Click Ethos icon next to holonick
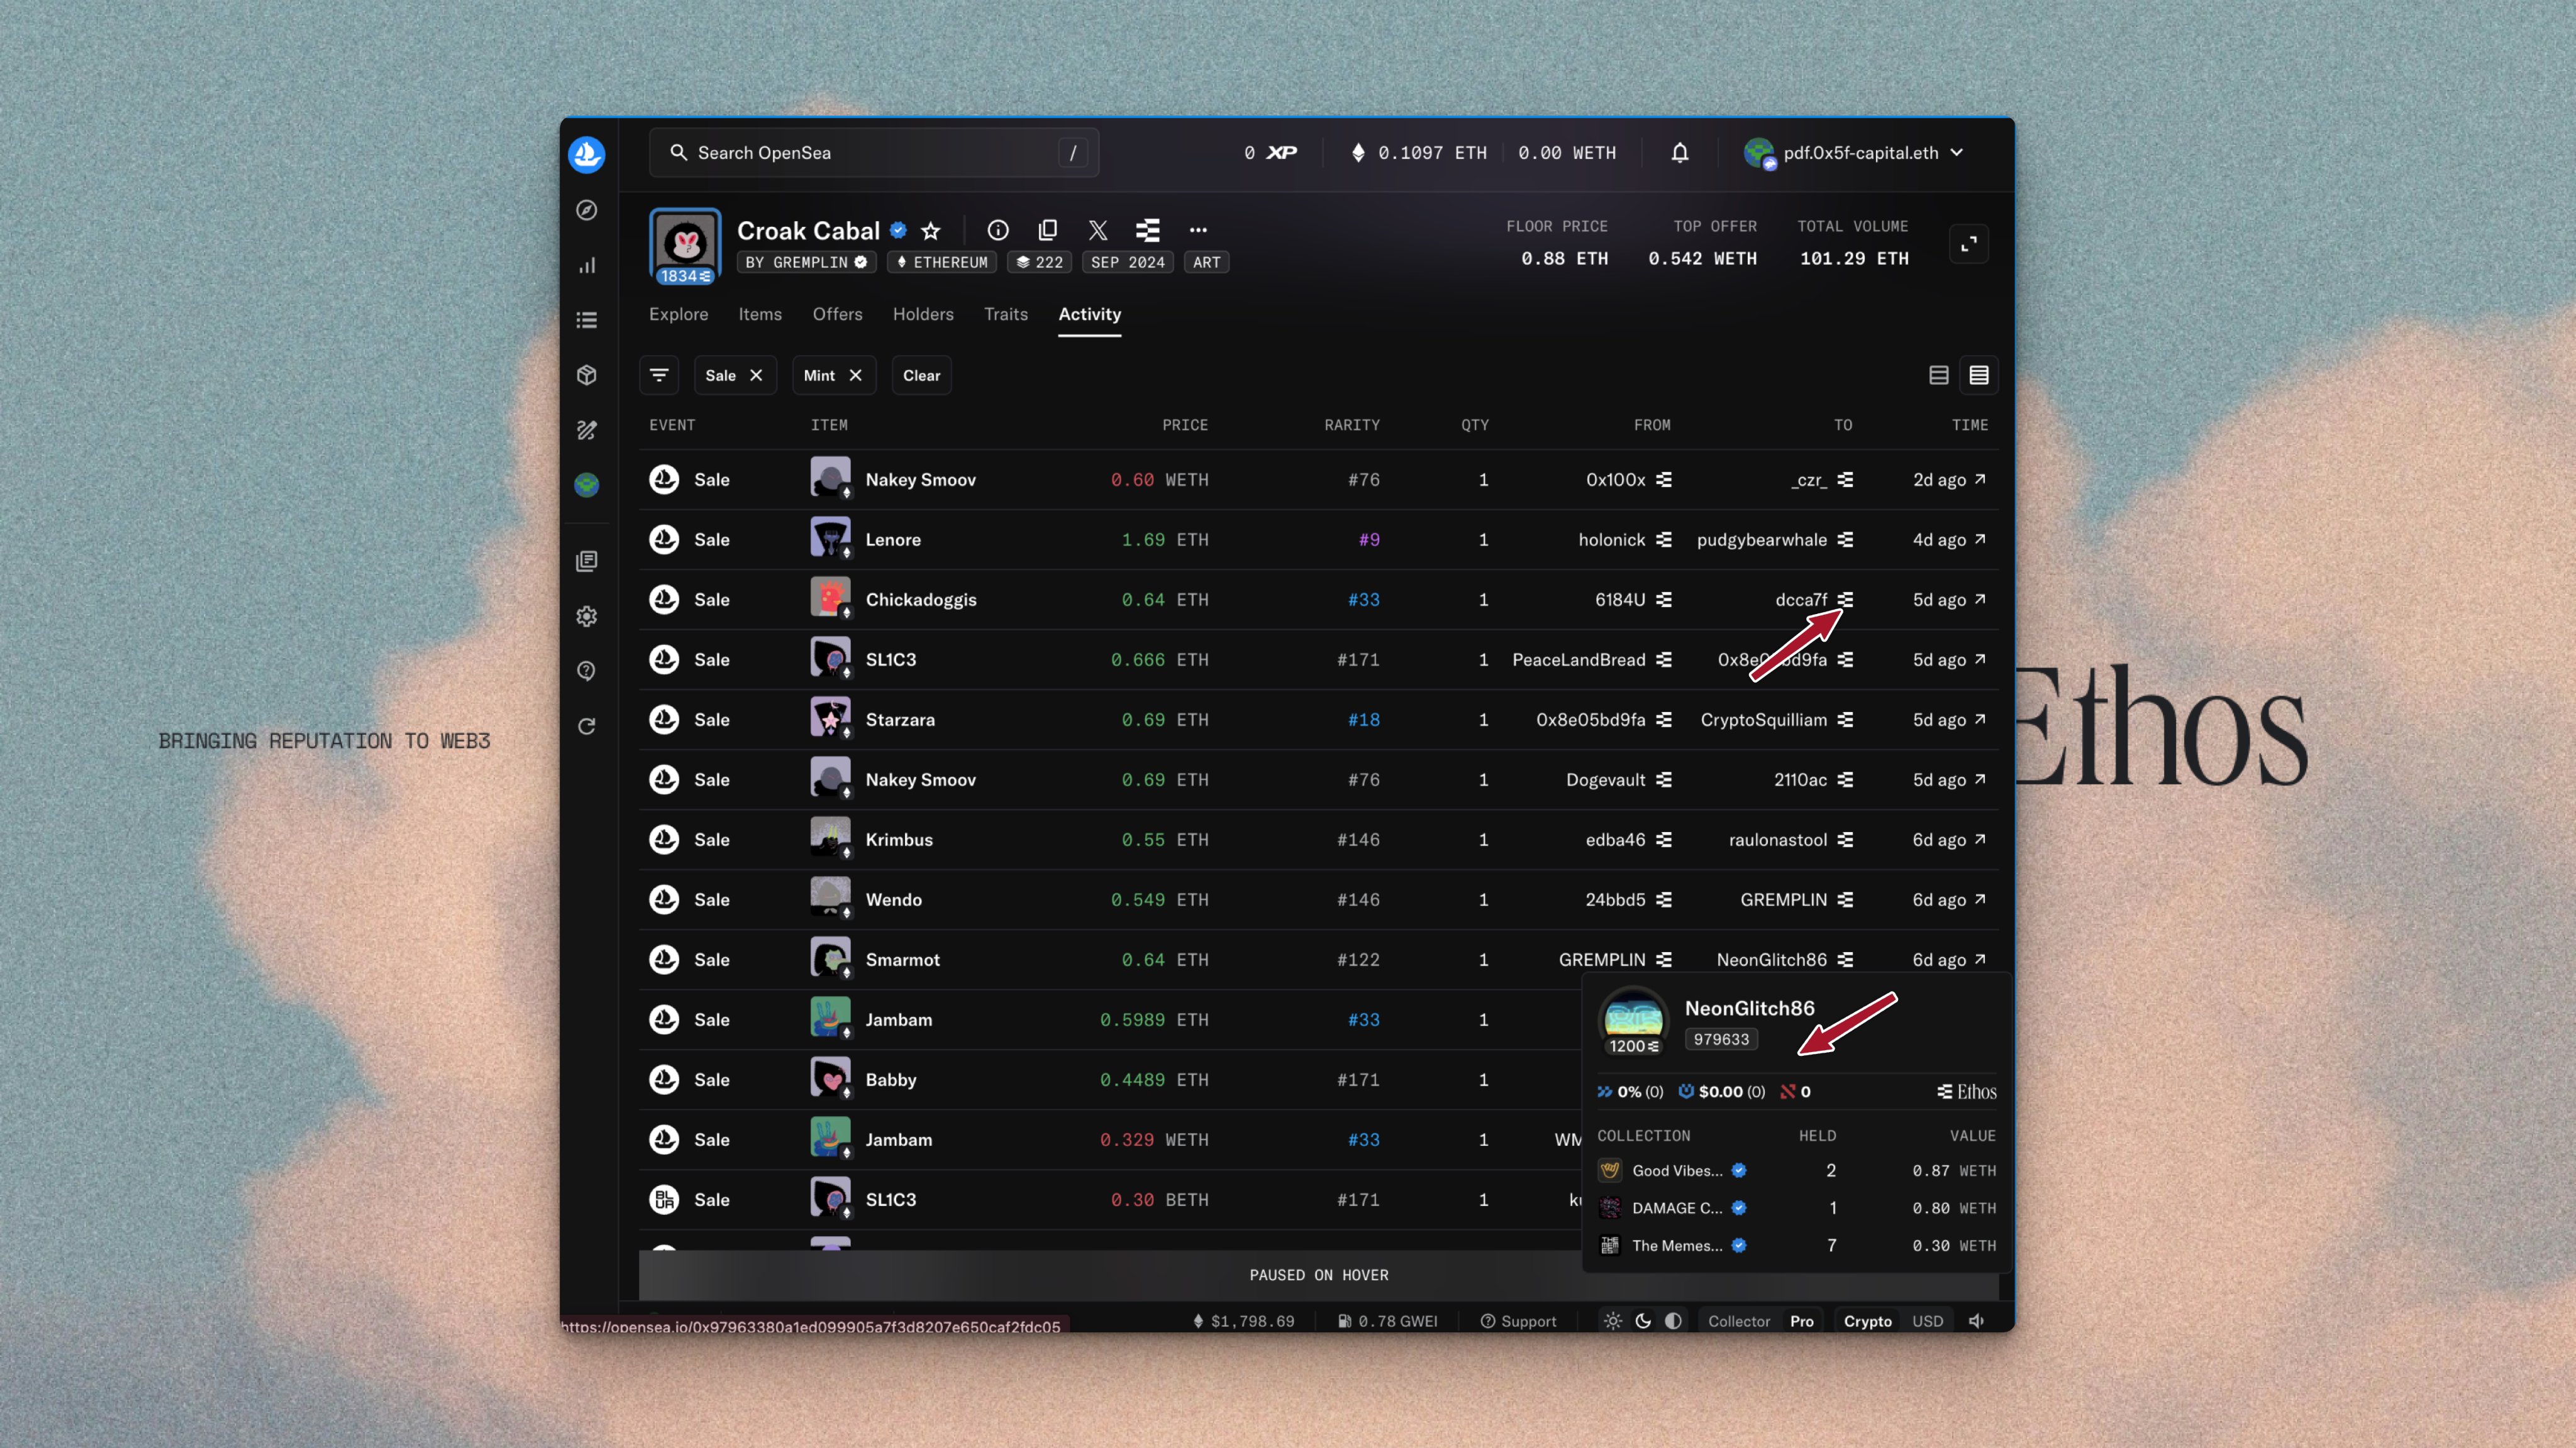The image size is (2576, 1448). click(x=1664, y=540)
